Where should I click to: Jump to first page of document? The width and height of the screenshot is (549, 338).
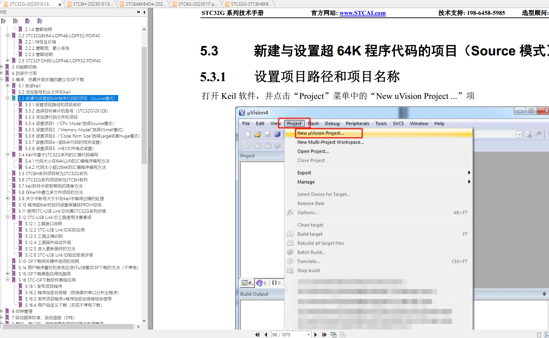(257, 335)
